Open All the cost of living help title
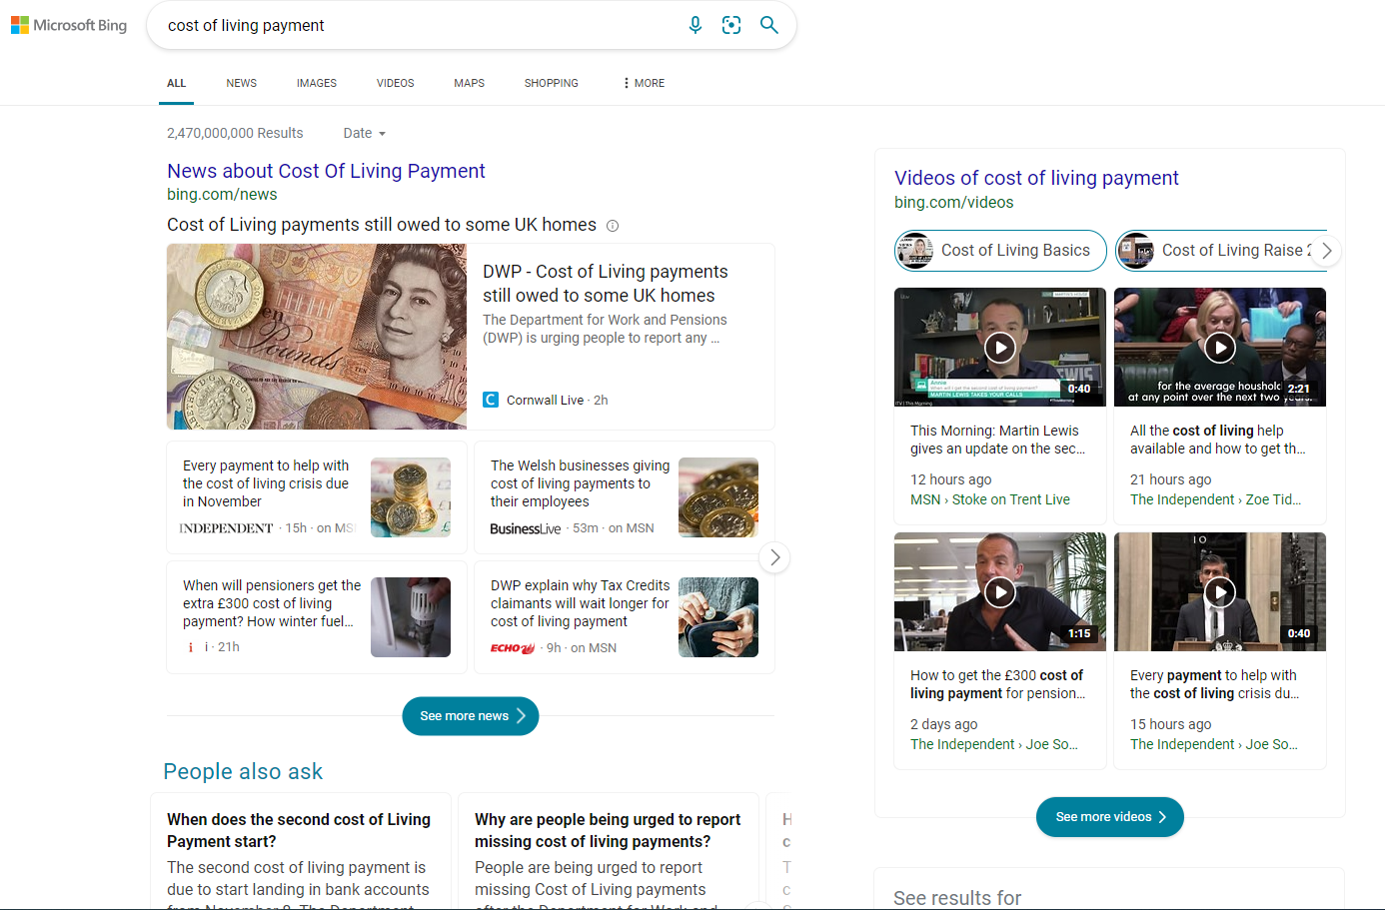The height and width of the screenshot is (910, 1385). pos(1217,440)
